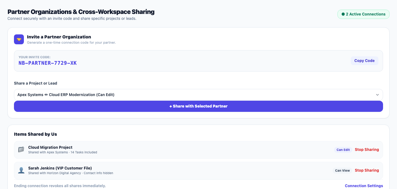Click the handshake partner invite icon
The height and width of the screenshot is (189, 397).
click(19, 39)
